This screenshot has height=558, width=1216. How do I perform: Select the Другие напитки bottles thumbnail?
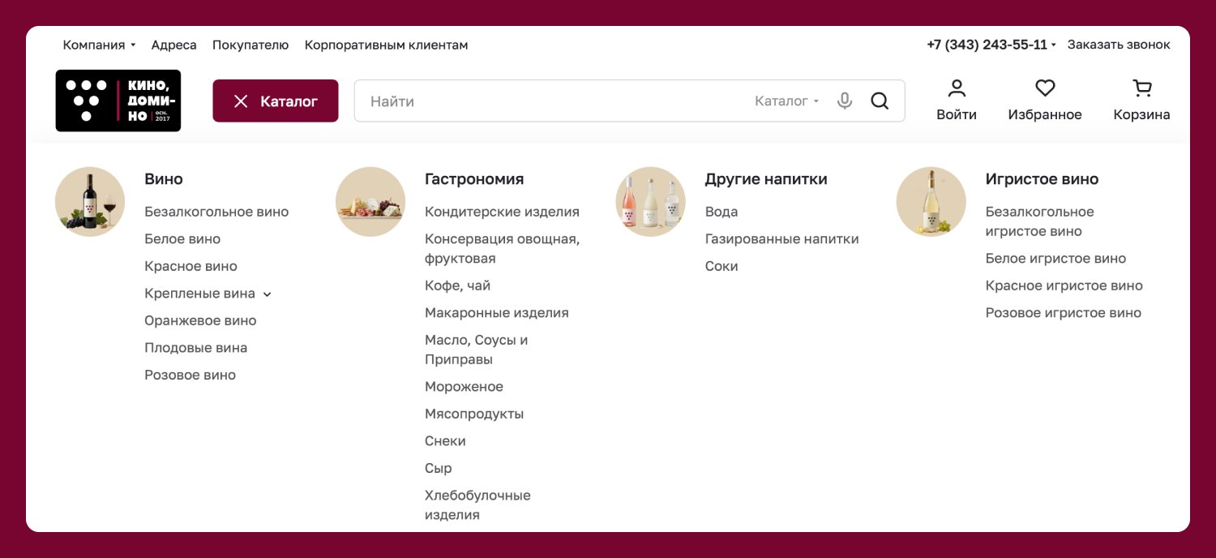point(651,202)
